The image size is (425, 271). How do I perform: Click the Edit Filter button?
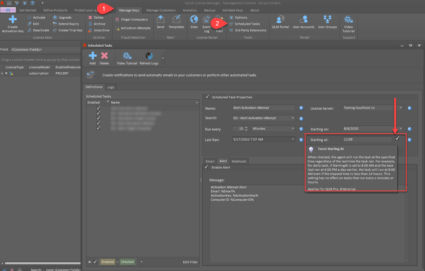[x=190, y=262]
